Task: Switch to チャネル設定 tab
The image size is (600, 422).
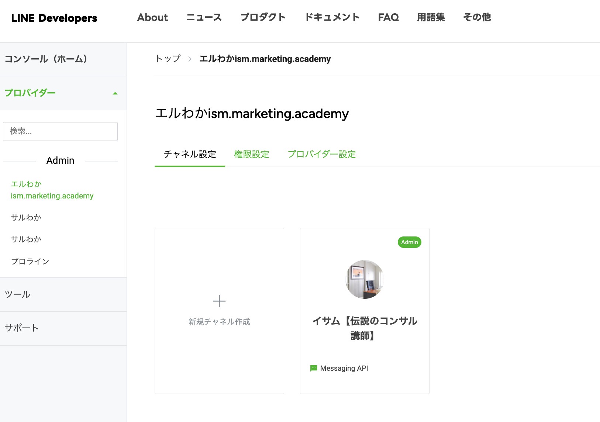Action: 190,154
